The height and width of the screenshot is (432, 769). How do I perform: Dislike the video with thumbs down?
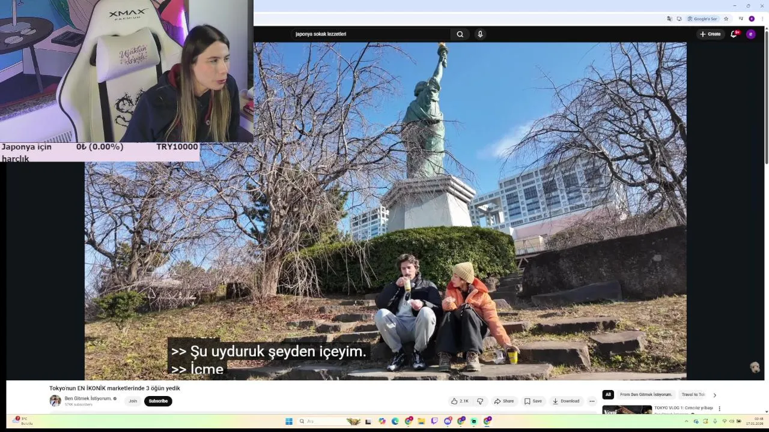coord(480,401)
